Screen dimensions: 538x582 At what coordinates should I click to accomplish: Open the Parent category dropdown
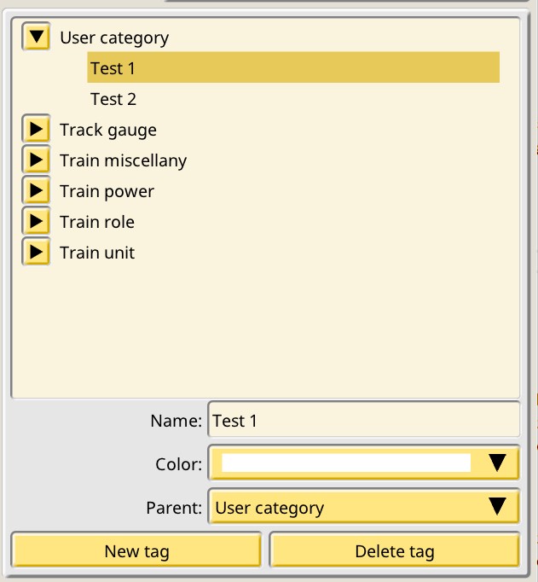(364, 507)
